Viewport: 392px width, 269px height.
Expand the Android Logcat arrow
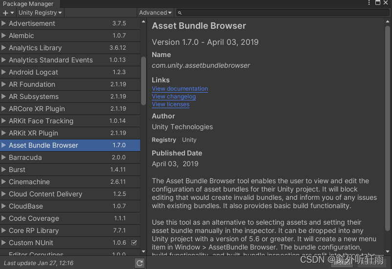pyautogui.click(x=3, y=72)
